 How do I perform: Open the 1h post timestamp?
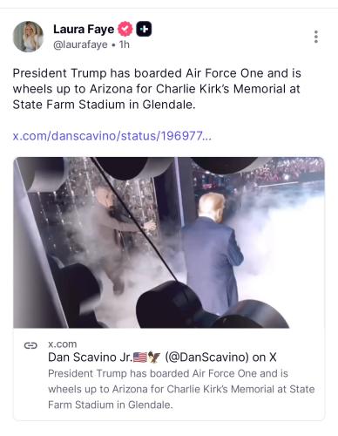pos(124,44)
